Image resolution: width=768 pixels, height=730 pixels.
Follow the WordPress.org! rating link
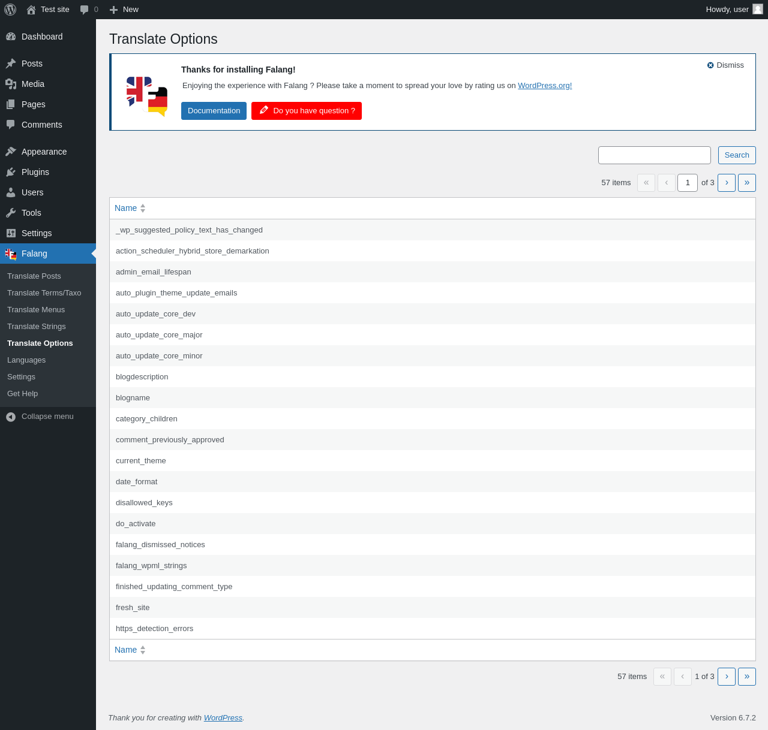(x=545, y=85)
